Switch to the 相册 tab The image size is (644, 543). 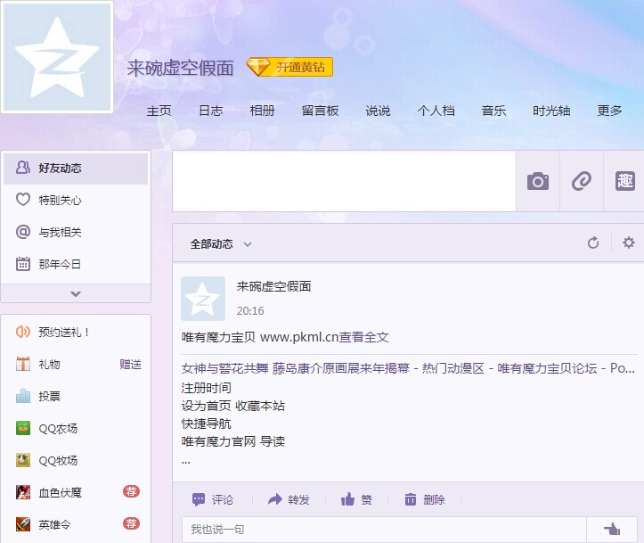262,111
